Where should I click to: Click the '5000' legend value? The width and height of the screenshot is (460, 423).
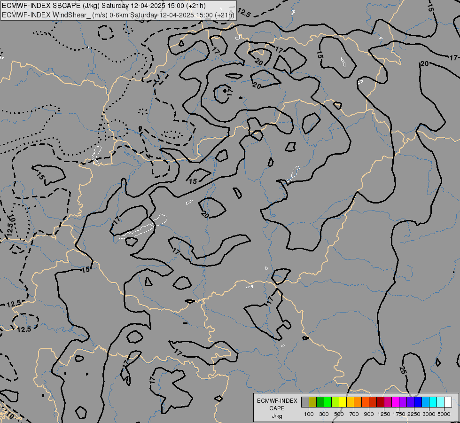(444, 414)
